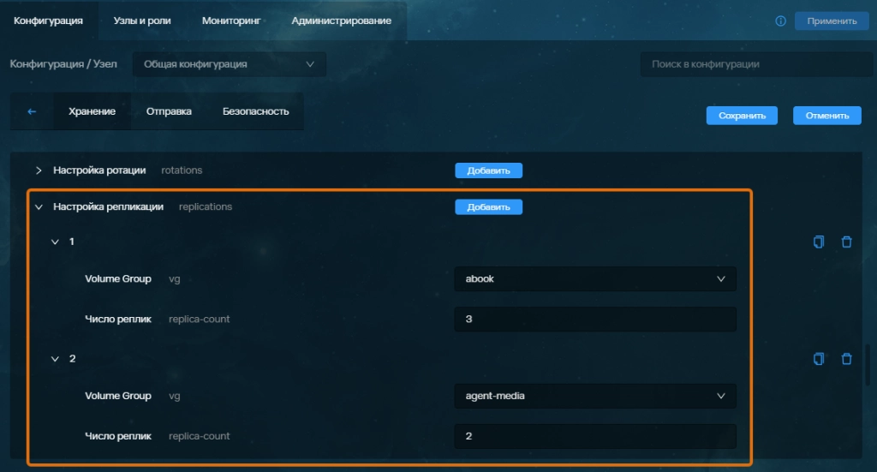
Task: Expand the Настройка ротации section
Action: 39,170
